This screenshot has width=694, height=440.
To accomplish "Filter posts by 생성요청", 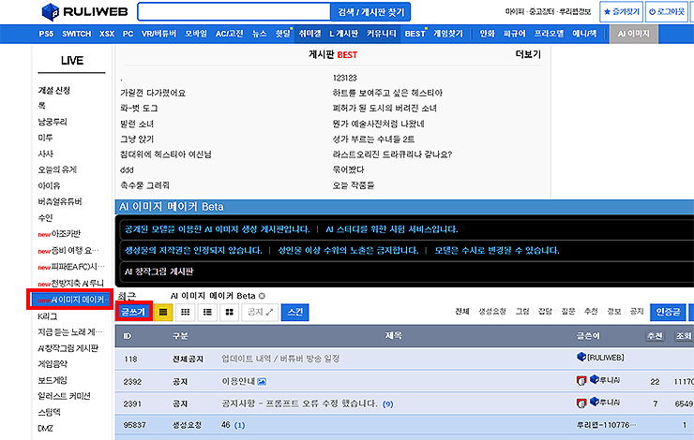I will pos(492,312).
